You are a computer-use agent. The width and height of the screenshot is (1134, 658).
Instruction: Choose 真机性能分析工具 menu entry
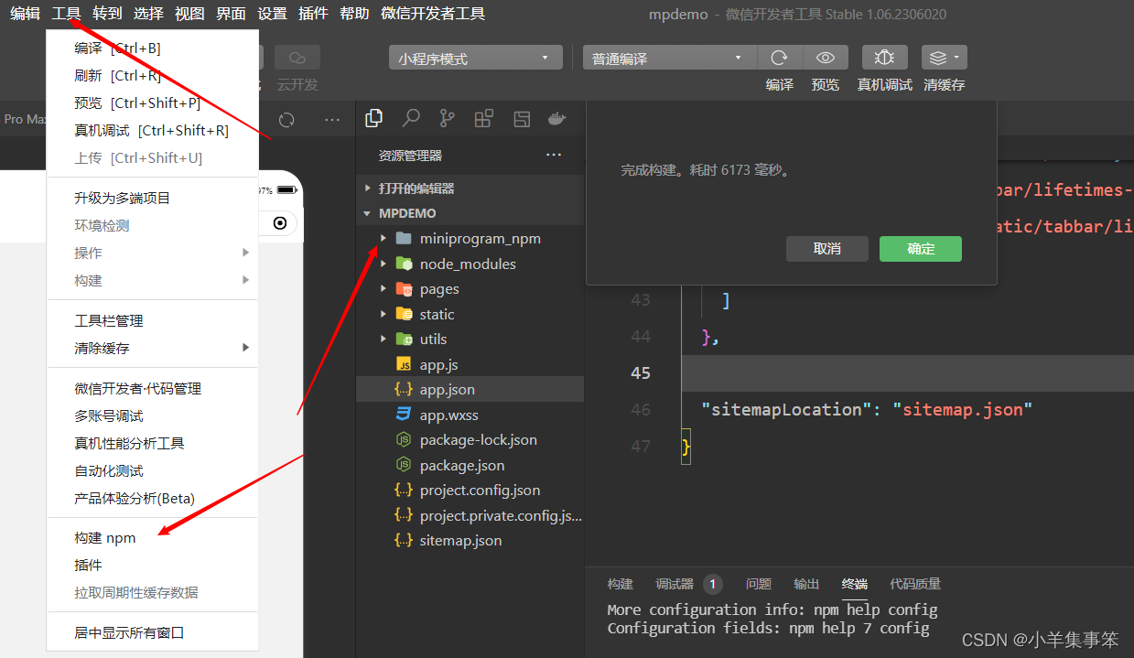pyautogui.click(x=153, y=443)
